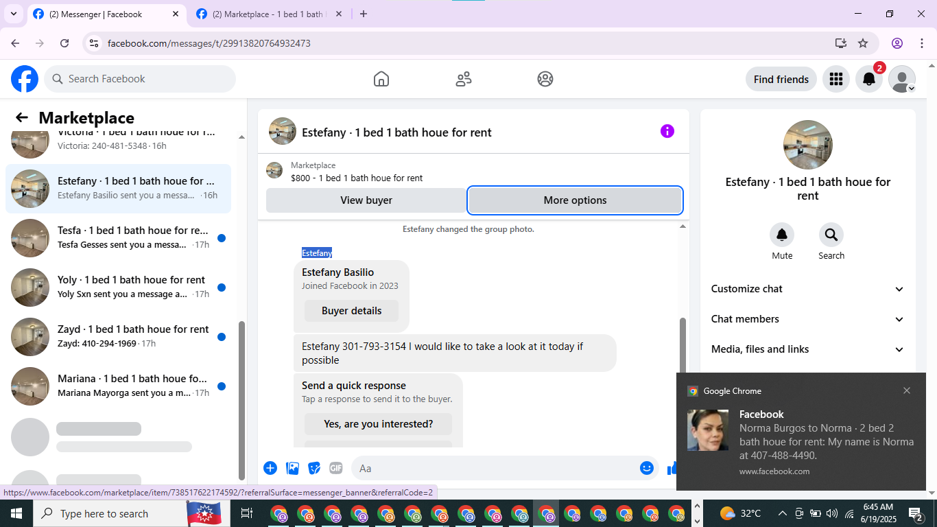Screen dimensions: 937x527
Task: Open more actions plus icon in composer
Action: pos(270,468)
